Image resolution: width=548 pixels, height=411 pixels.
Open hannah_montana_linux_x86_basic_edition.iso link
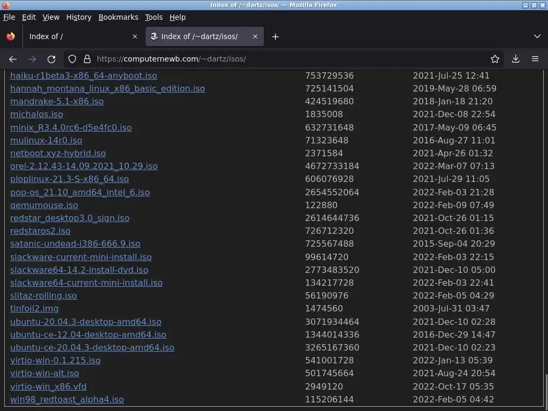[x=108, y=89]
